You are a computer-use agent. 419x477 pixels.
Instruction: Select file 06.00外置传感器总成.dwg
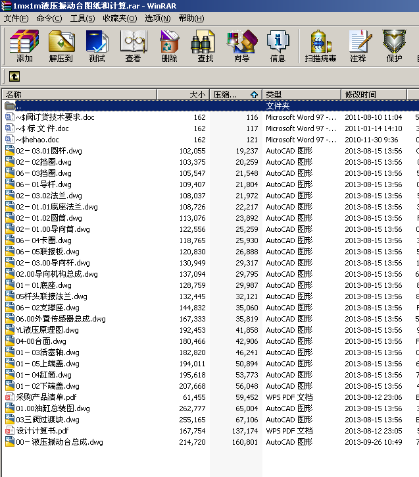[61, 319]
